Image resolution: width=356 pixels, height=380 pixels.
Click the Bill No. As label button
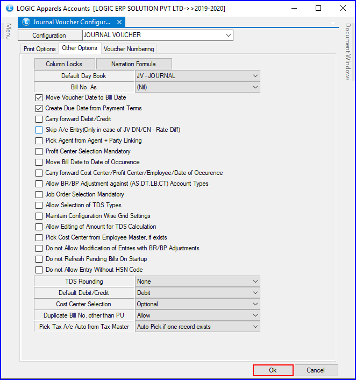pyautogui.click(x=84, y=87)
